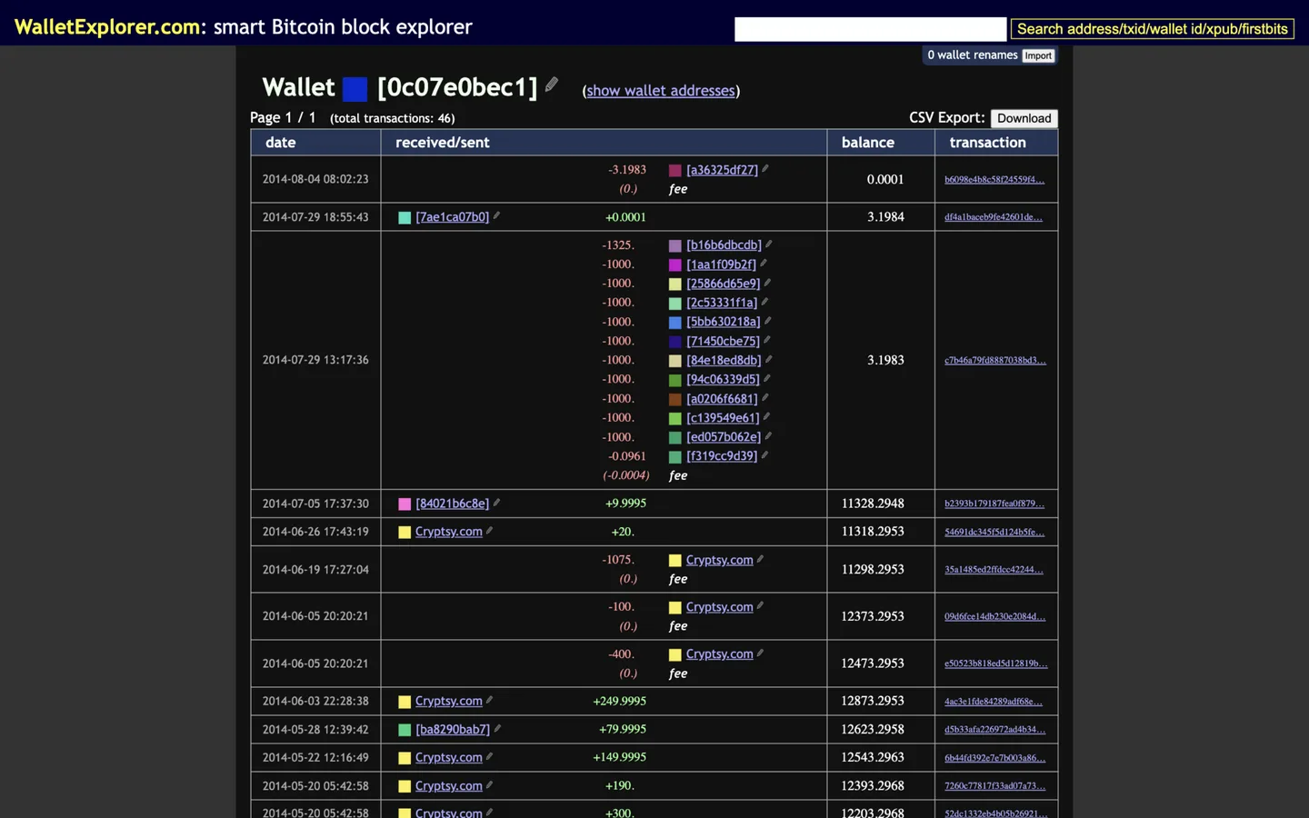Image resolution: width=1309 pixels, height=818 pixels.
Task: Click the yellow swatch in the 2014-05-22 row
Action: pyautogui.click(x=405, y=758)
